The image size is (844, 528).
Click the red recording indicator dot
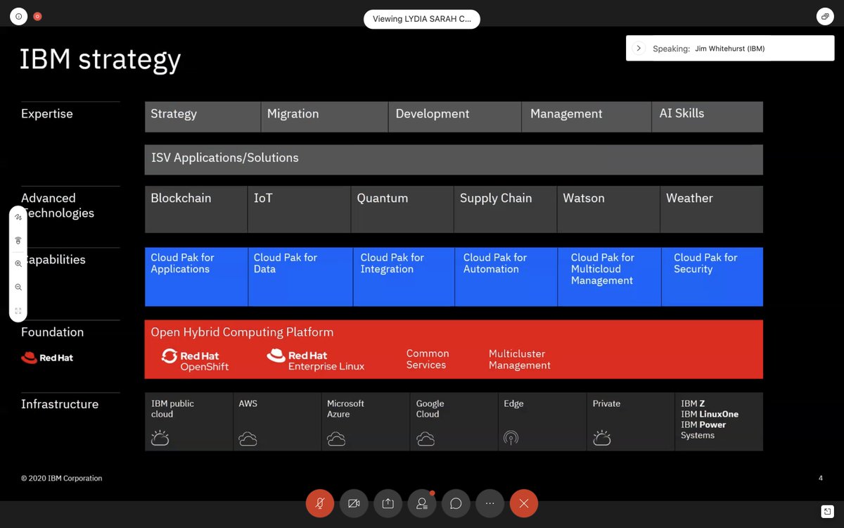click(37, 16)
